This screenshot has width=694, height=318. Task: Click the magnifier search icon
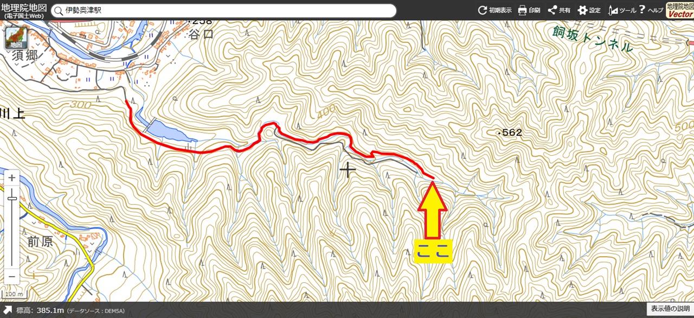[58, 11]
